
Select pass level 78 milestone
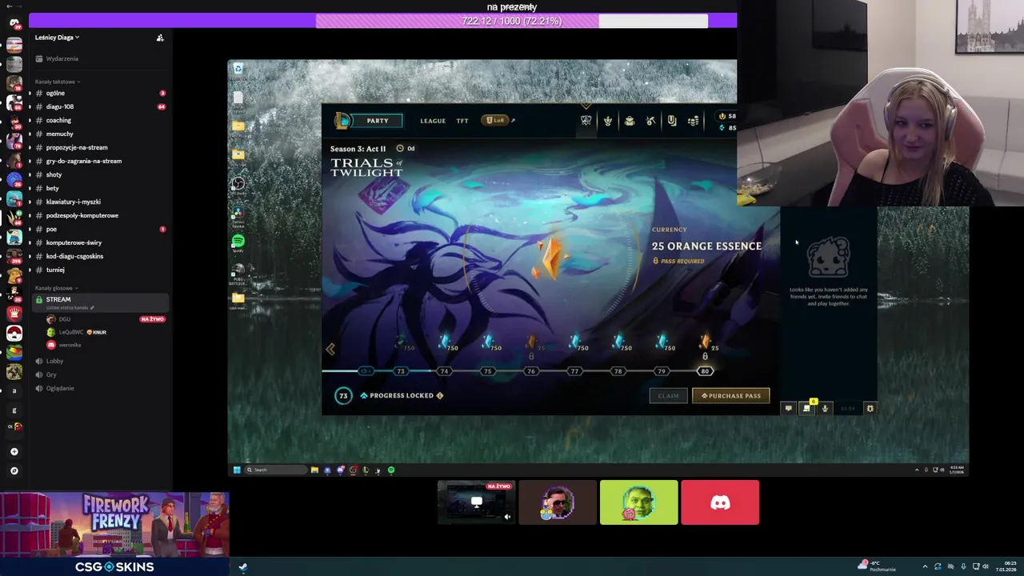[x=618, y=371]
